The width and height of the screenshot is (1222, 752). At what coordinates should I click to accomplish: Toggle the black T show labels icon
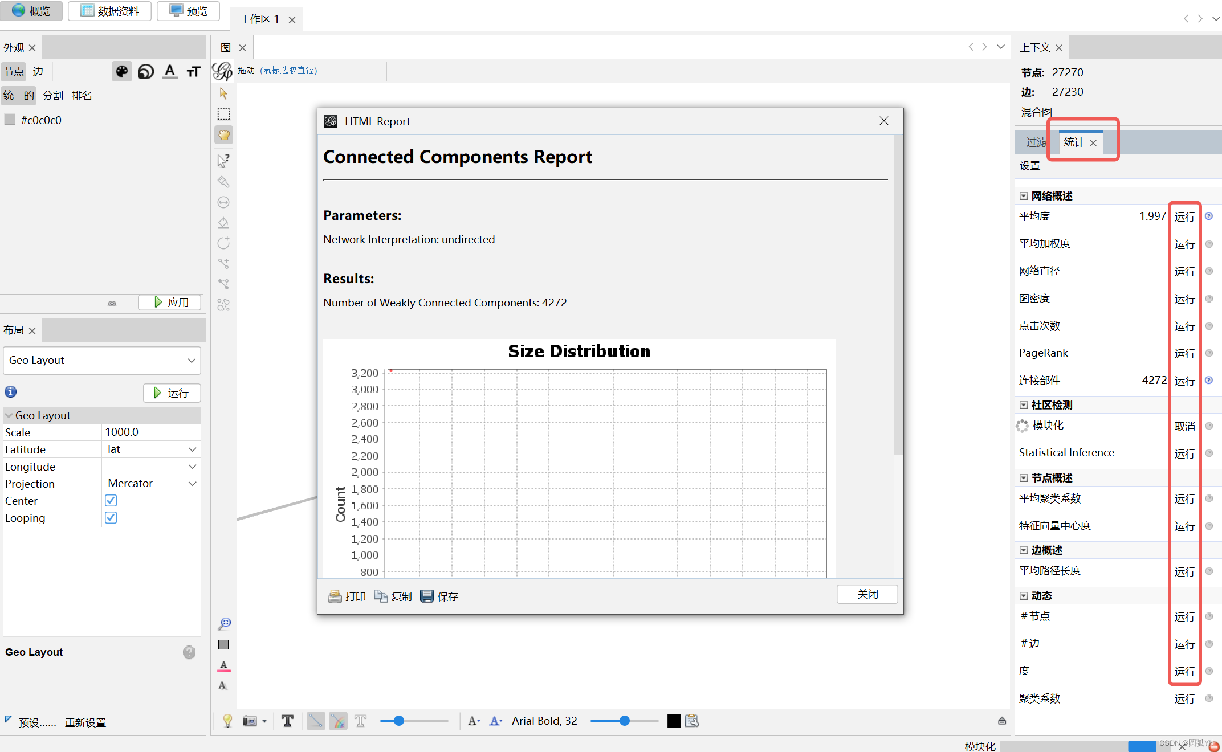tap(287, 721)
